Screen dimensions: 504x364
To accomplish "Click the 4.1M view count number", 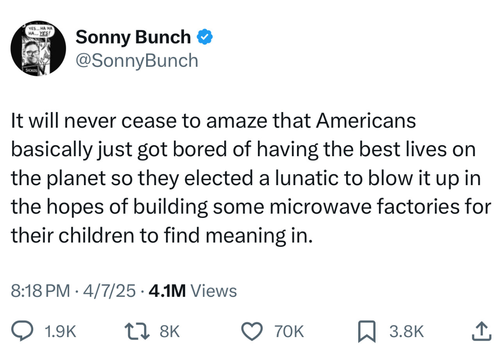I will [x=167, y=291].
